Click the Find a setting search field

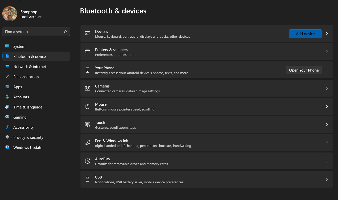[36, 32]
